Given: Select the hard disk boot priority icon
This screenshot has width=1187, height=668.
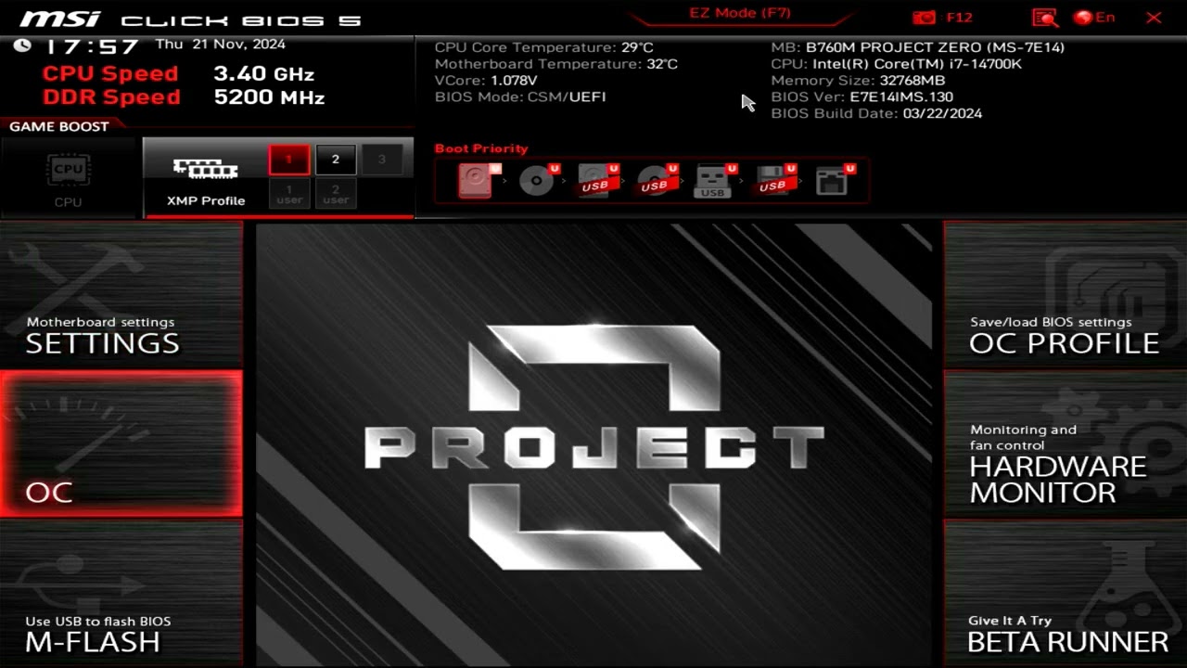Looking at the screenshot, I should [477, 180].
